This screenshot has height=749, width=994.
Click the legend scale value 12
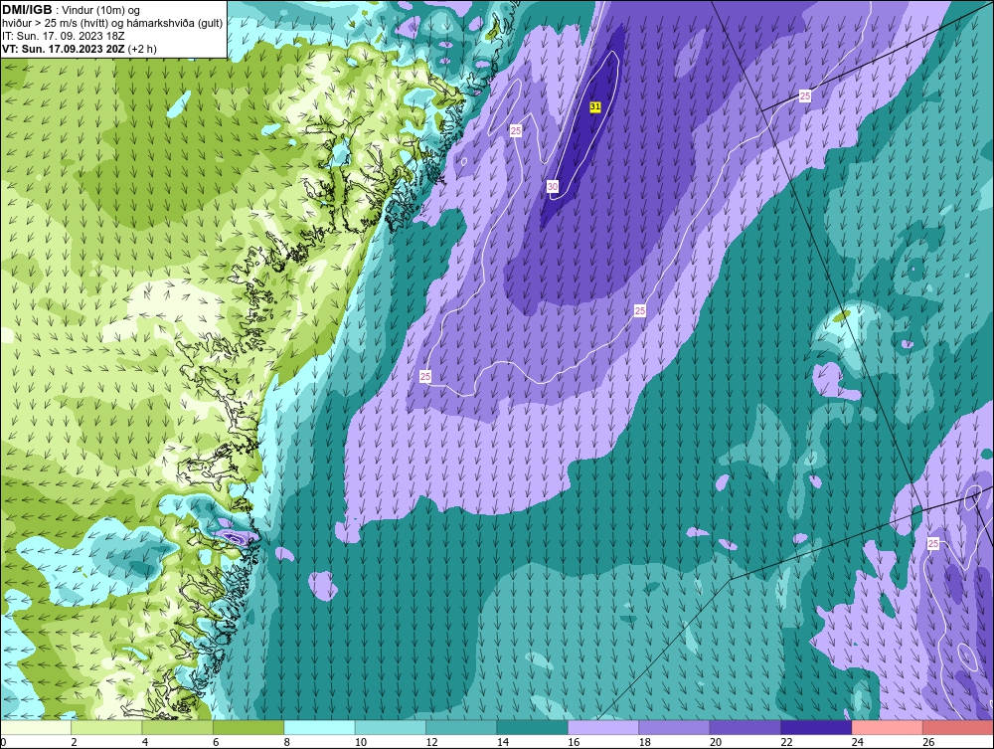tap(431, 742)
